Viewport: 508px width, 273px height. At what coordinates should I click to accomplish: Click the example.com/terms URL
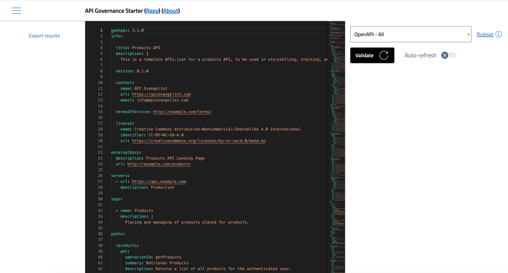pos(182,112)
